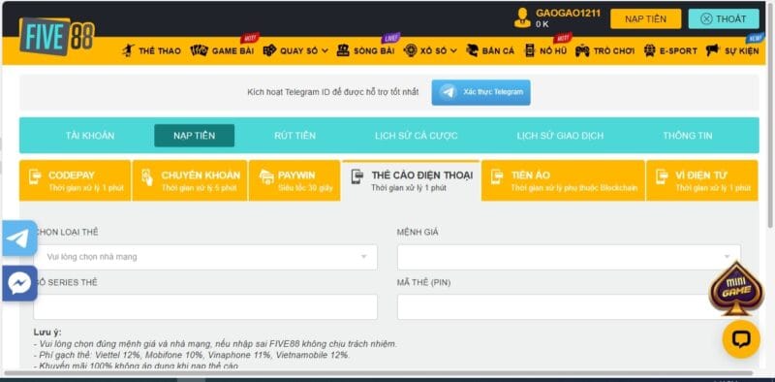Click the Paywin card icon
The image size is (775, 382).
pos(266,177)
